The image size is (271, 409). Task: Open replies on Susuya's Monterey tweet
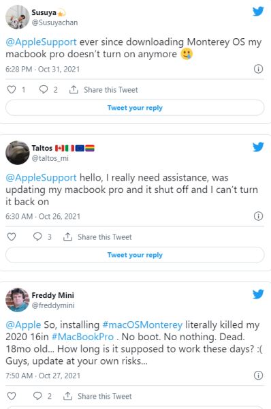point(44,89)
